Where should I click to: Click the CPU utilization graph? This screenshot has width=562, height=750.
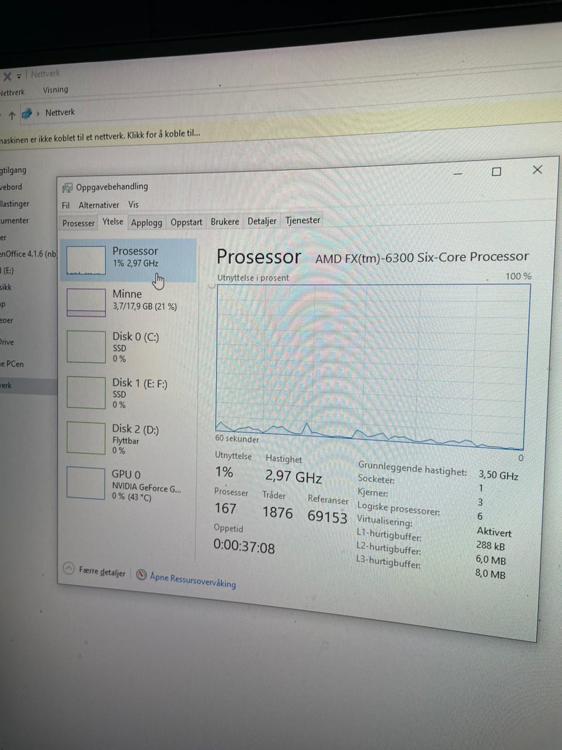click(x=372, y=366)
